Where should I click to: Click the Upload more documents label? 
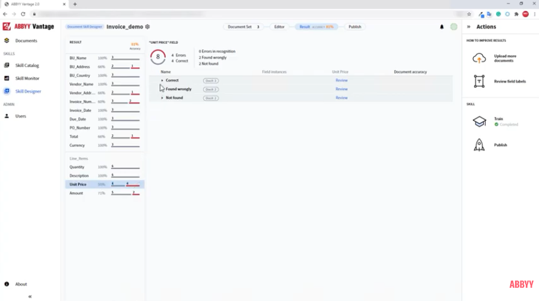point(505,58)
